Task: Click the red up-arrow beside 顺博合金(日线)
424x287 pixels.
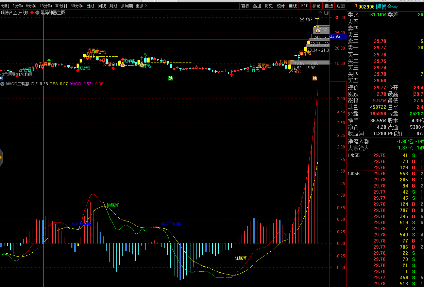Action: coord(32,13)
